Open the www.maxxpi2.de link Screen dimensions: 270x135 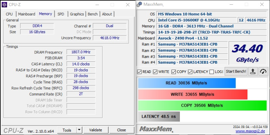(250, 131)
